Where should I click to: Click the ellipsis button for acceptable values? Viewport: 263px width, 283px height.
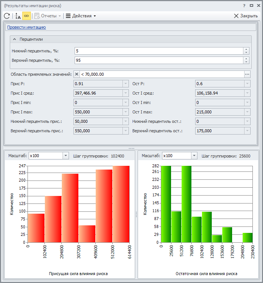click(x=247, y=74)
